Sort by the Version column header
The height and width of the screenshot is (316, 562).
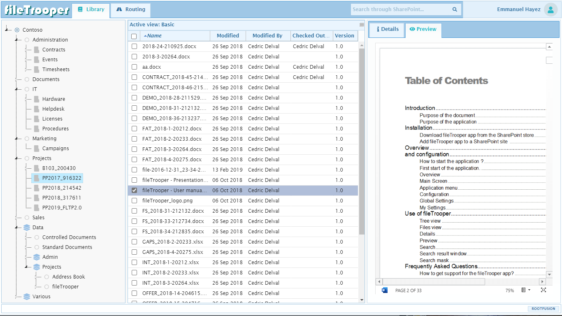tap(345, 36)
